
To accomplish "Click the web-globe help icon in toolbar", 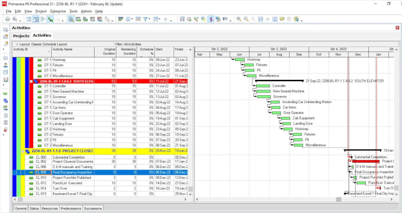I will (x=296, y=20).
